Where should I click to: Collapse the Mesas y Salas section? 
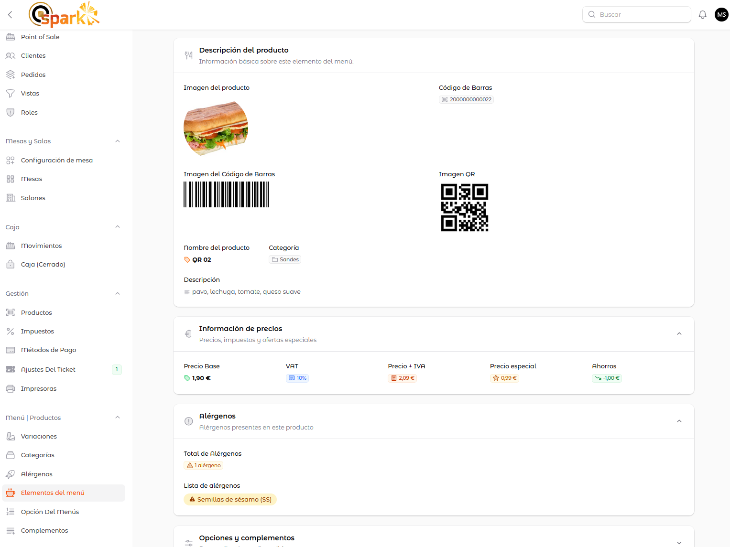click(x=118, y=141)
